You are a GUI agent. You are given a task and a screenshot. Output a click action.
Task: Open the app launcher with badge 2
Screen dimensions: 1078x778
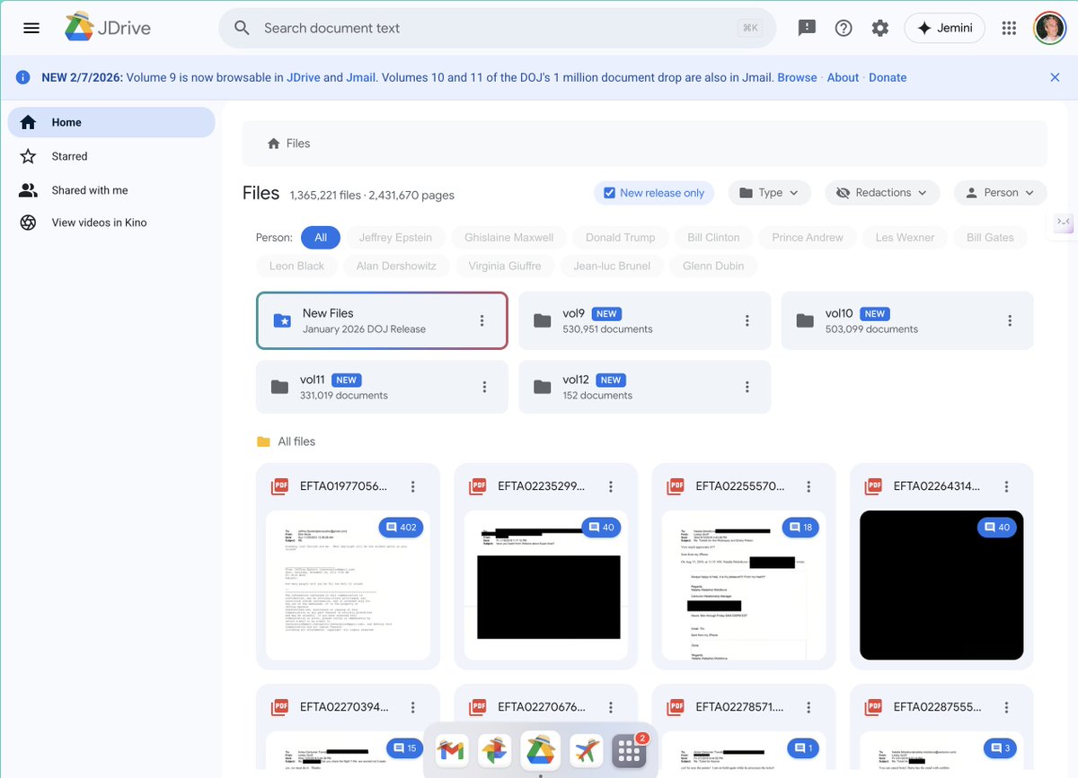630,751
